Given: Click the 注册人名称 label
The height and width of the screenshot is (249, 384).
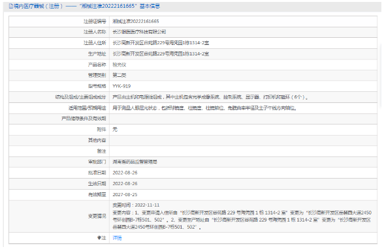Looking at the screenshot, I should click(95, 32).
